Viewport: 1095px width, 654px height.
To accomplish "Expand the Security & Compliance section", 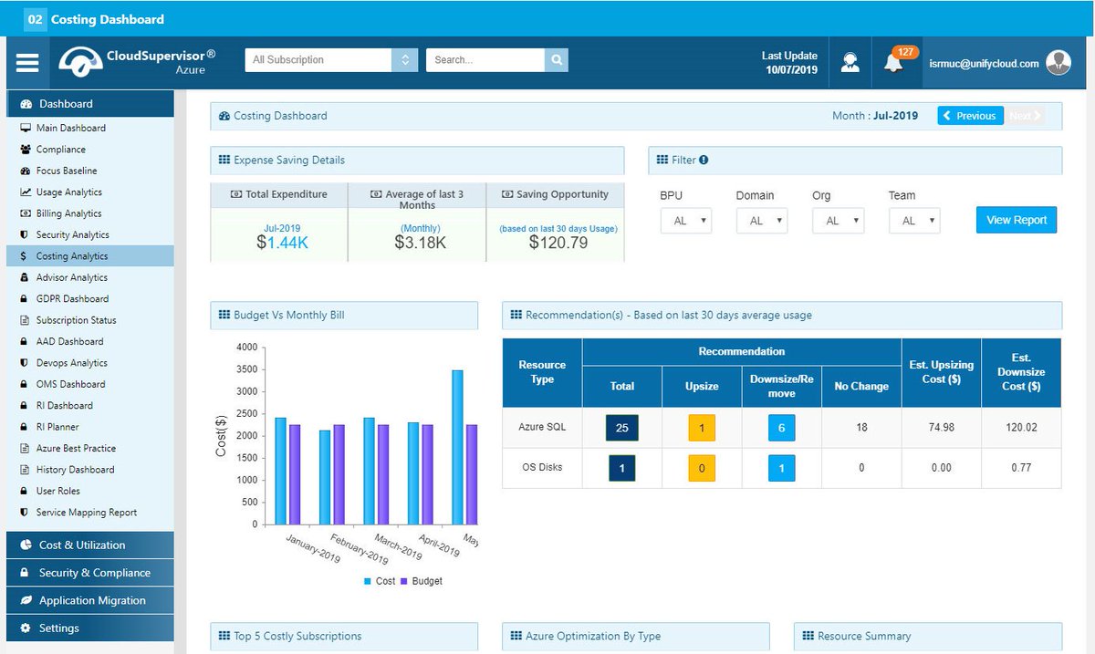I will [89, 573].
